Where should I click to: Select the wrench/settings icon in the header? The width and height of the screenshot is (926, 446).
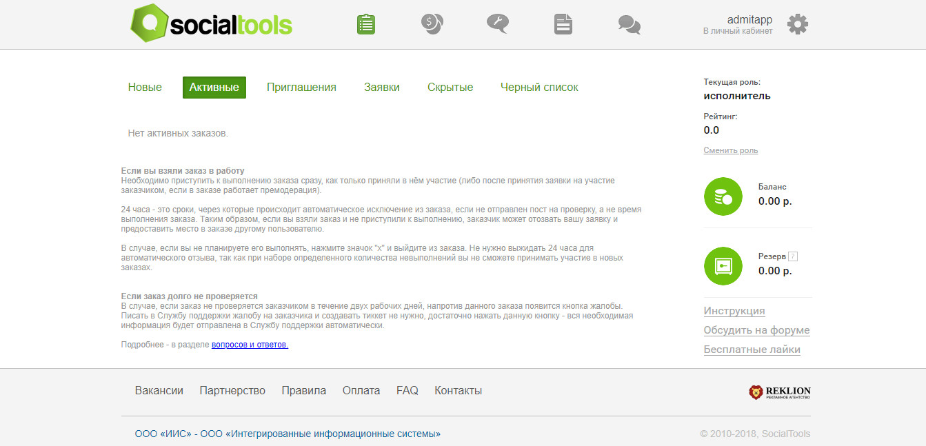497,24
